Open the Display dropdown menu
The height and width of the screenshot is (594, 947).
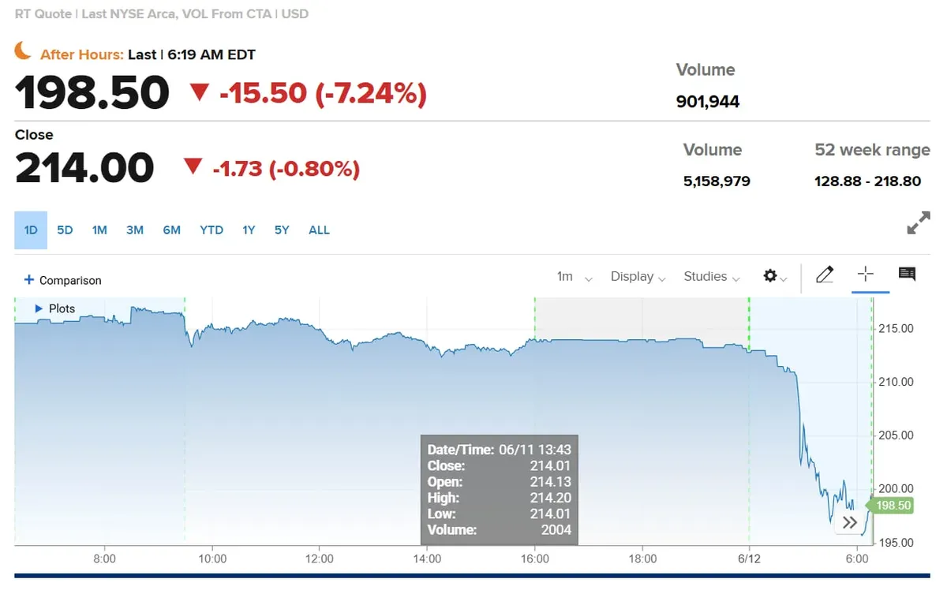coord(638,277)
